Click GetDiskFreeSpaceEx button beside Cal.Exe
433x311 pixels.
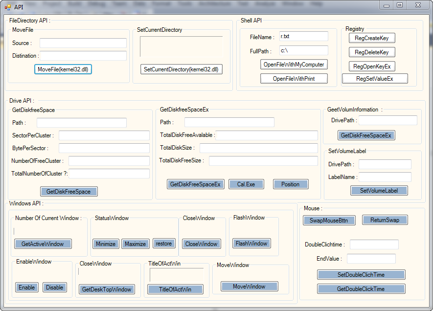click(196, 184)
